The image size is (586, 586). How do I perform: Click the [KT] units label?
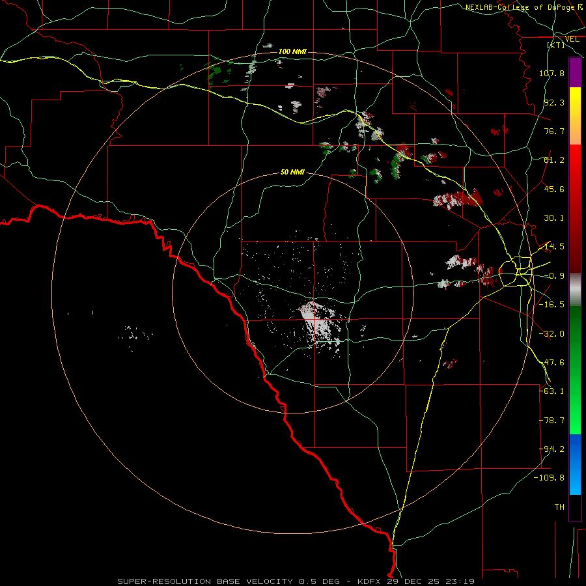coord(556,45)
